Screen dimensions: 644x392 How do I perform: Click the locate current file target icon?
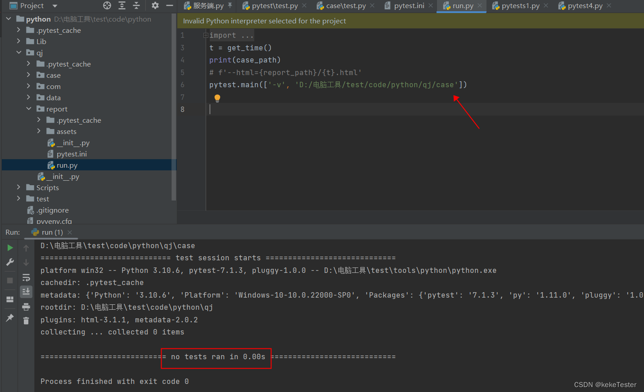point(107,5)
